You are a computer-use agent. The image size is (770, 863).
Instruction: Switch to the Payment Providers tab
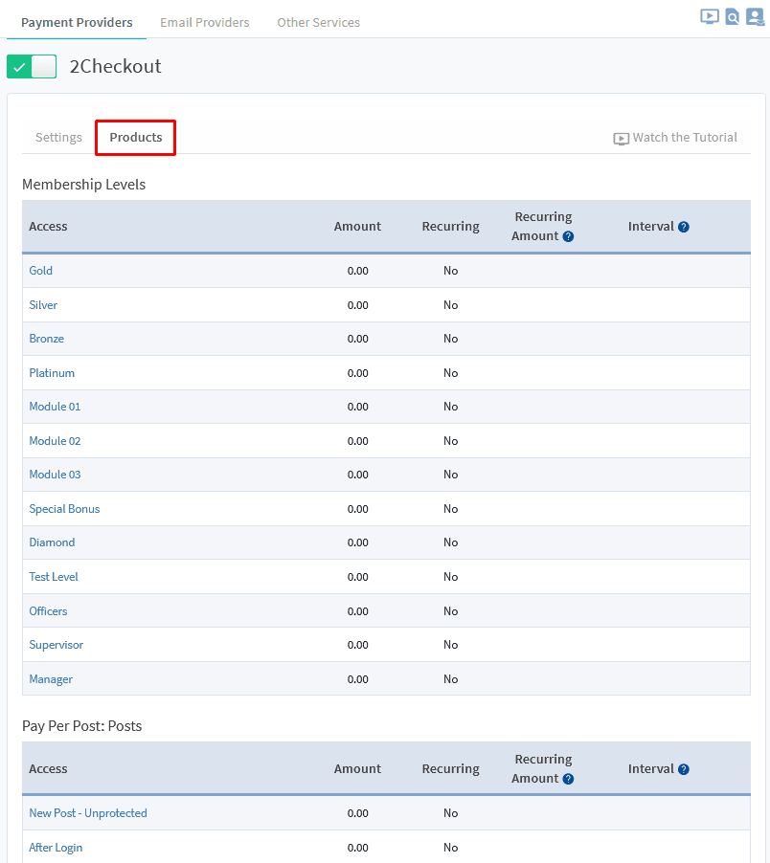pyautogui.click(x=77, y=23)
